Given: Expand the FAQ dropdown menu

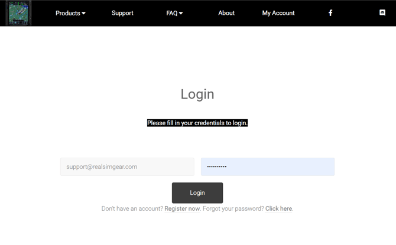Looking at the screenshot, I should [174, 13].
